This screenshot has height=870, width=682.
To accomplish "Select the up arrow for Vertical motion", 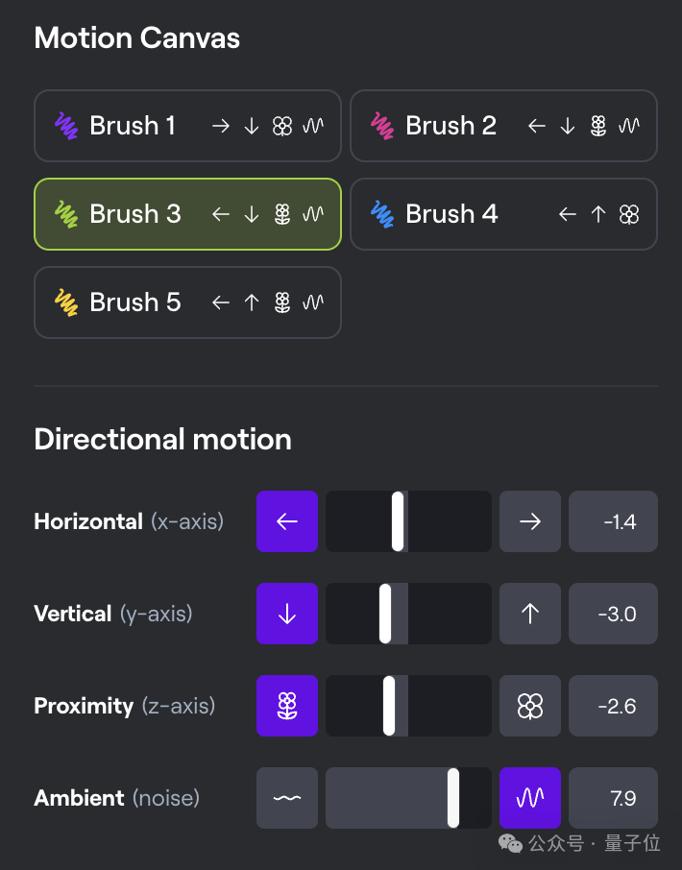I will pyautogui.click(x=530, y=613).
